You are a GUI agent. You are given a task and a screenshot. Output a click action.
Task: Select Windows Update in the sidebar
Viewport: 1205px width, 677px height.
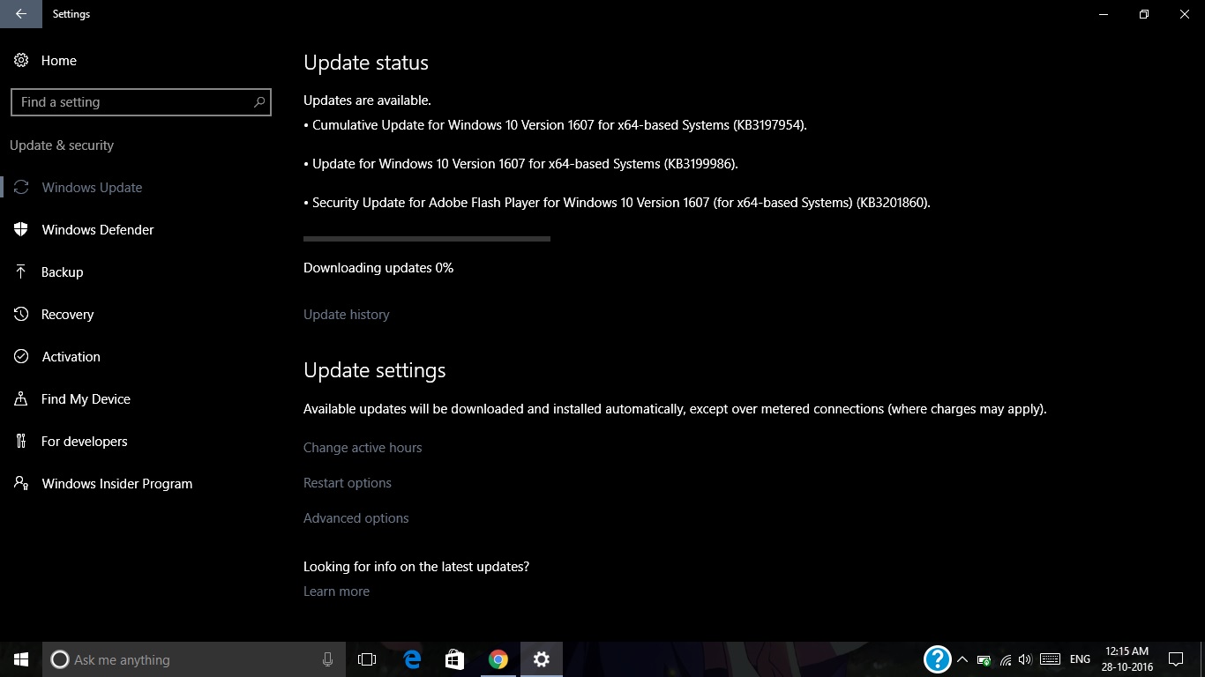click(x=92, y=188)
